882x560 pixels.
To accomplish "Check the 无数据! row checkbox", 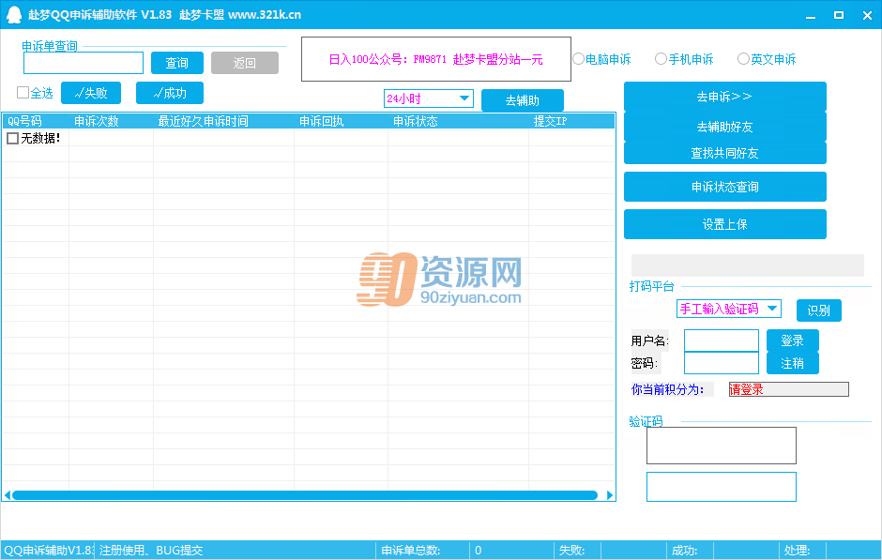I will click(12, 138).
